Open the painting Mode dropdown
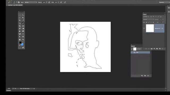Viewport: 170px width, 95px height. pos(31,2)
